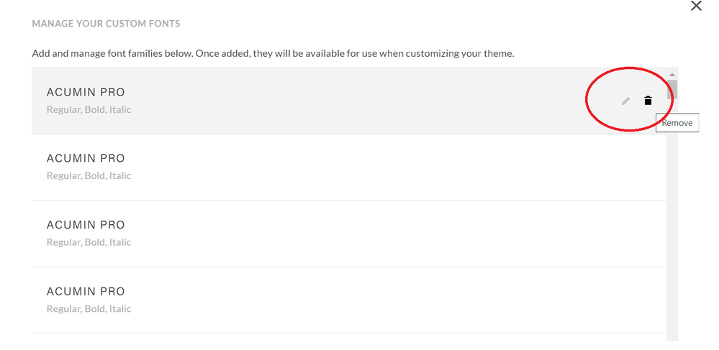Screen dimensions: 719x350
Task: Click empty area of highlighted first font row
Action: [x=360, y=101]
